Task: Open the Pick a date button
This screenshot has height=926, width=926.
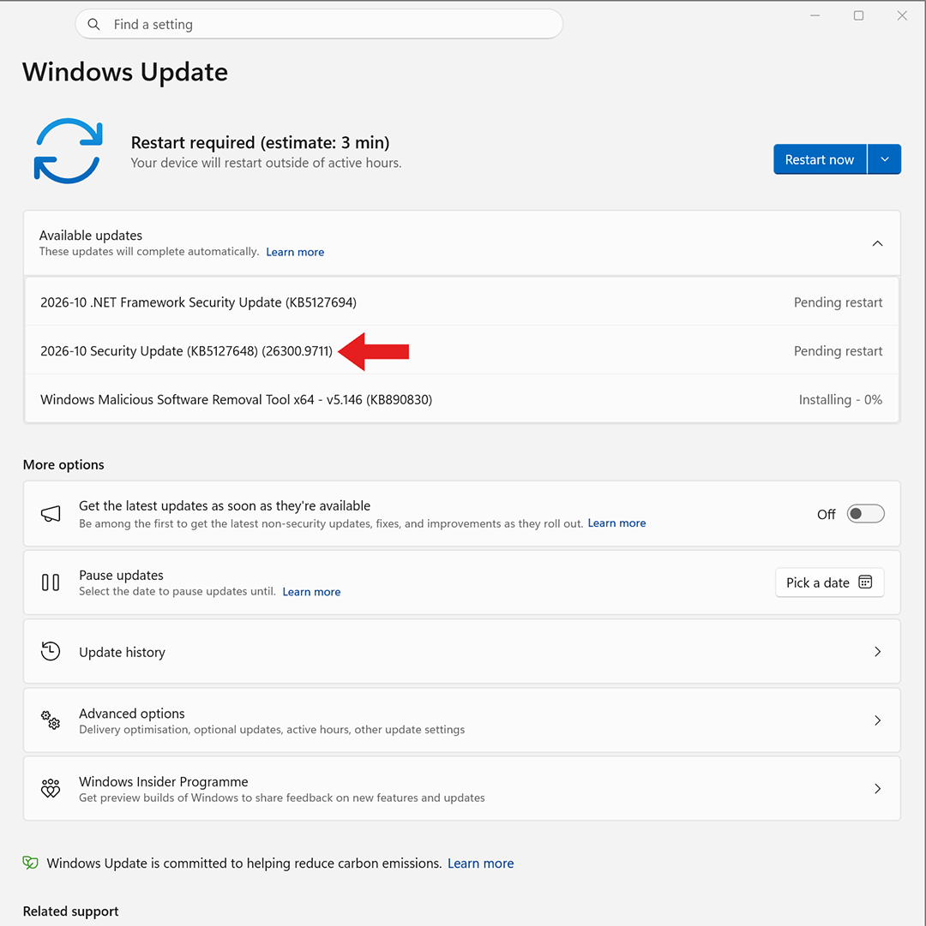Action: coord(830,582)
